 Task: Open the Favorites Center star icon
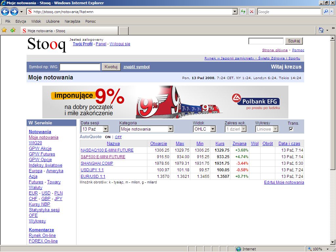[x=4, y=30]
